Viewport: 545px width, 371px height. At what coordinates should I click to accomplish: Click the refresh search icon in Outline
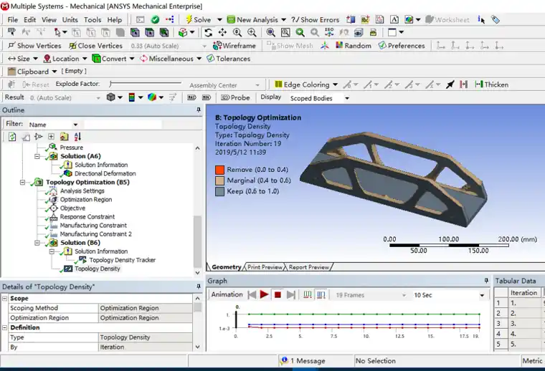(12, 137)
